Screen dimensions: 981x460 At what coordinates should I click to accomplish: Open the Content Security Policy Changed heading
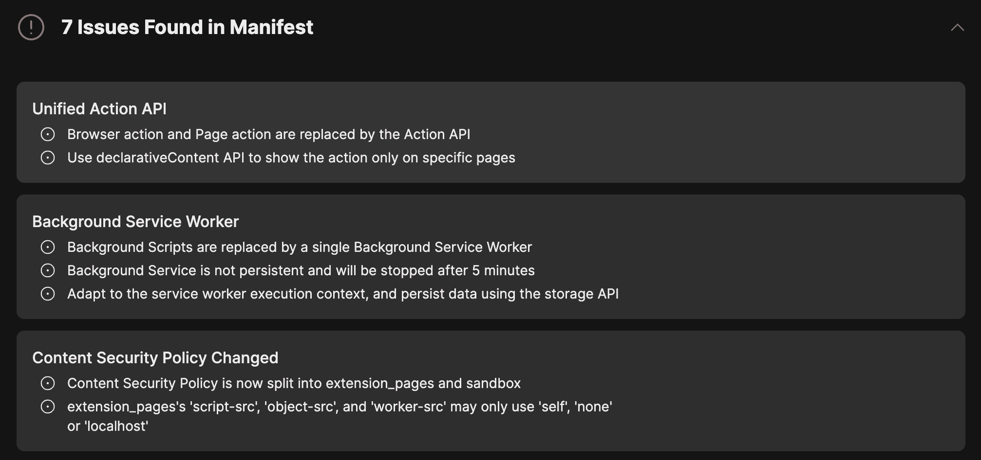pos(155,358)
